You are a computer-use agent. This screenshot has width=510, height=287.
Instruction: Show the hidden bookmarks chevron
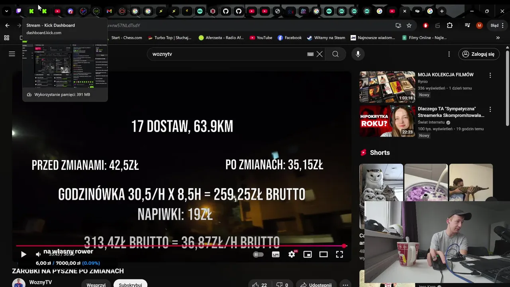click(498, 38)
